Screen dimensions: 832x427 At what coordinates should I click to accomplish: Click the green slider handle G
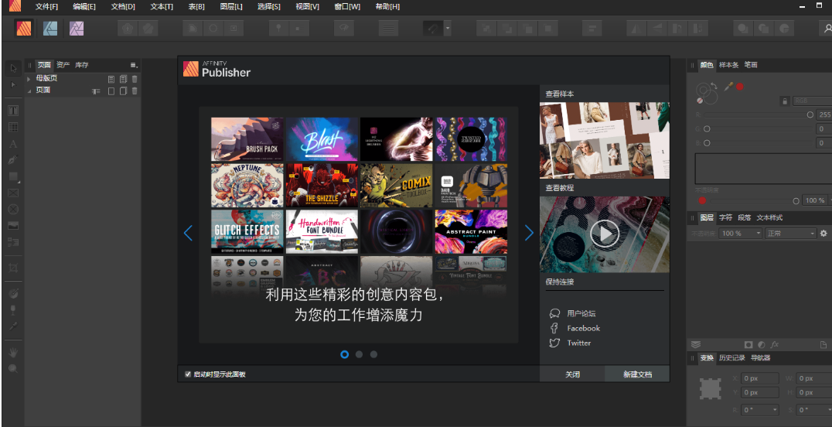click(x=706, y=129)
